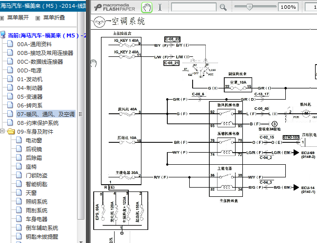Image resolution: width=317 pixels, height=243 pixels.
Task: Open 后视镜 sub-item
Action: pos(34,149)
